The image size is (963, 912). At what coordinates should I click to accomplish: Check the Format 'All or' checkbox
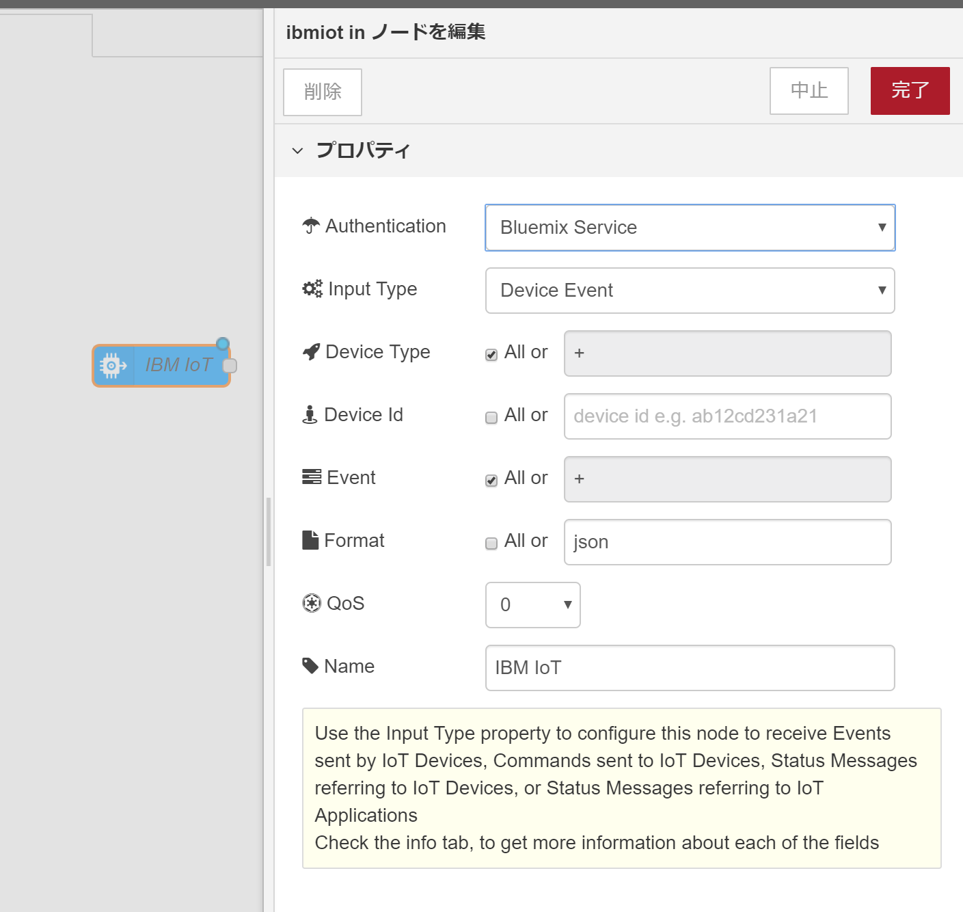pyautogui.click(x=491, y=544)
